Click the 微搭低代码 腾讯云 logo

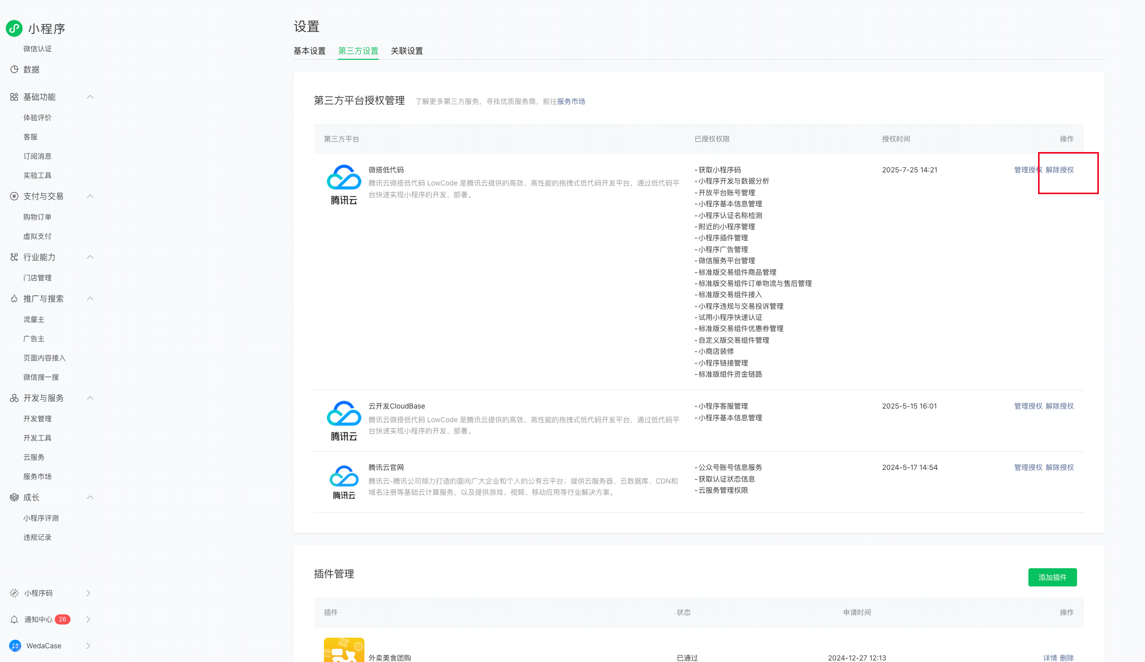tap(344, 185)
